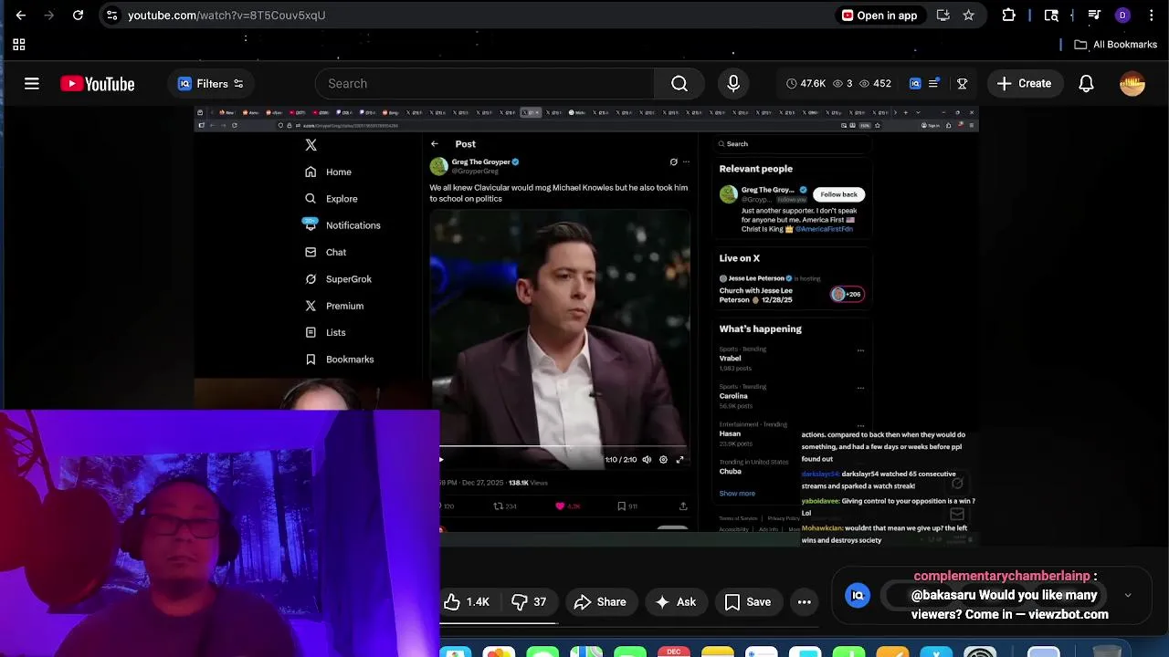1169x657 pixels.
Task: Click the install app icon in the address bar
Action: 943,16
